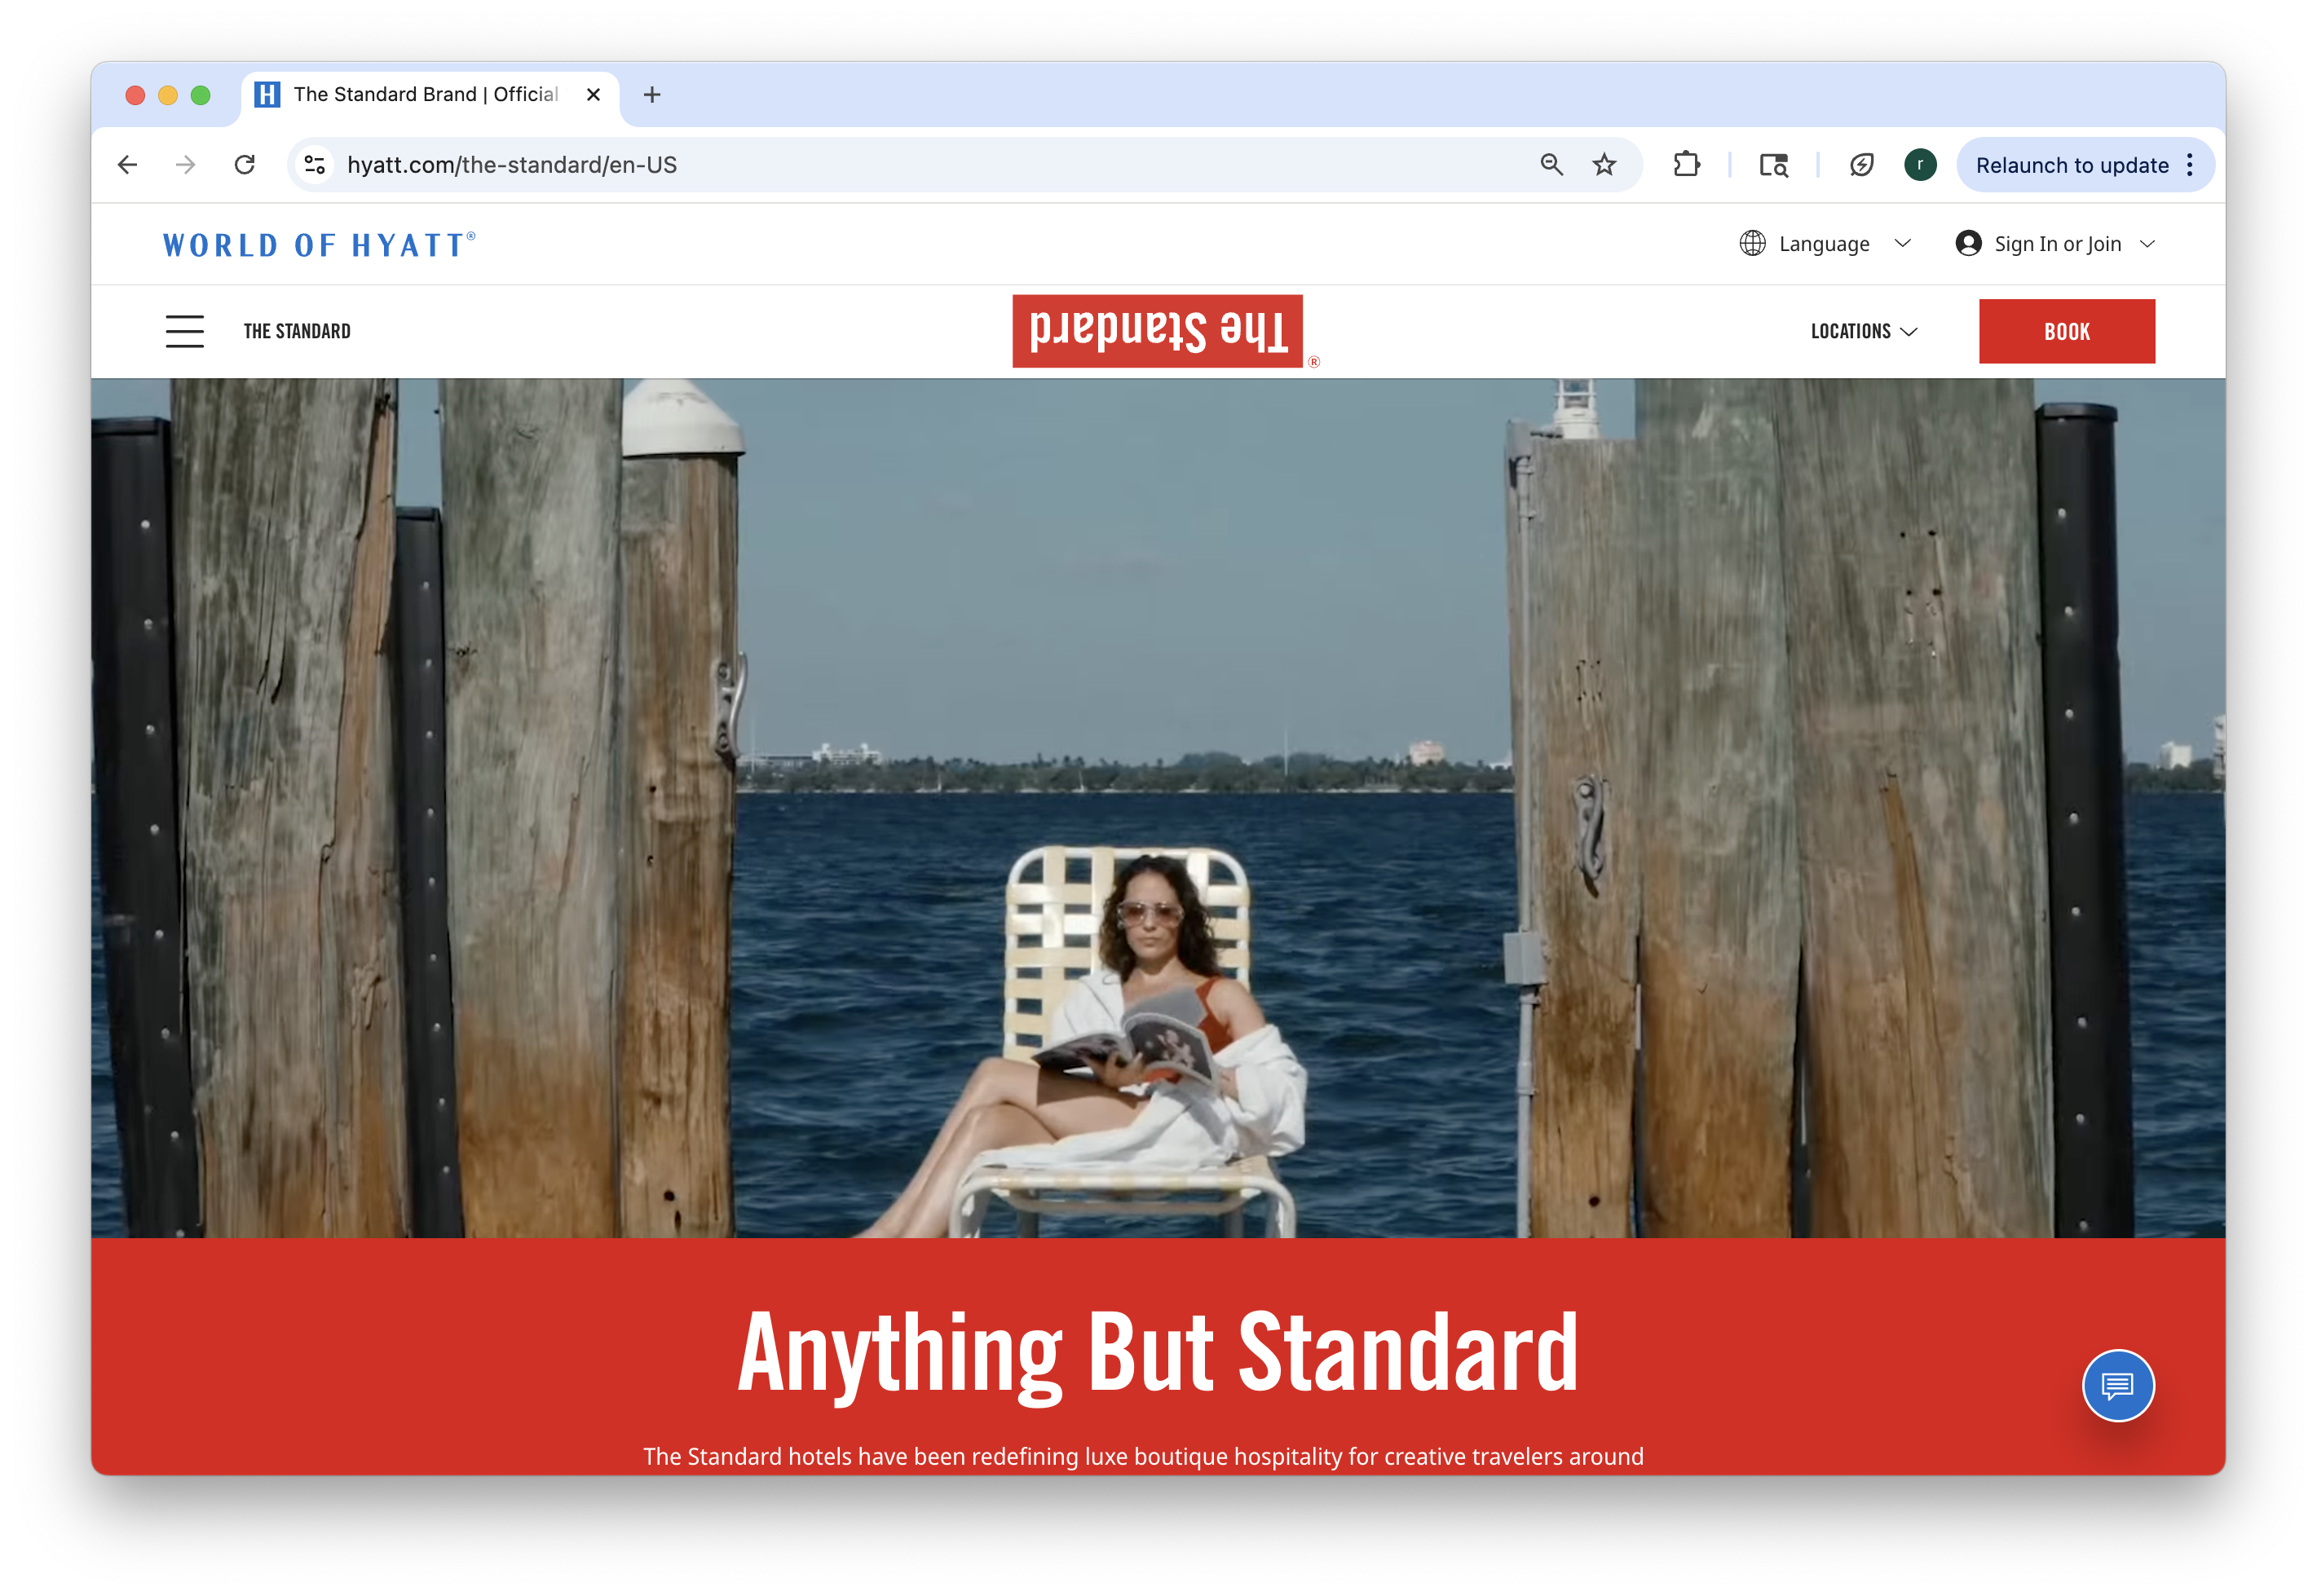This screenshot has height=1596, width=2317.
Task: Open the Chrome profile avatar
Action: coord(1919,165)
